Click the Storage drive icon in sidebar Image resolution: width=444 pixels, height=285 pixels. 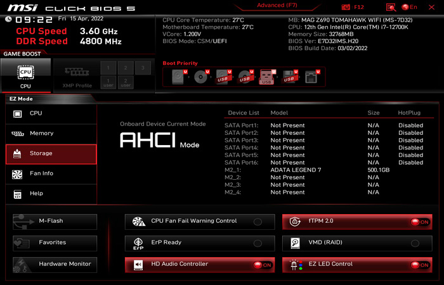pyautogui.click(x=17, y=154)
